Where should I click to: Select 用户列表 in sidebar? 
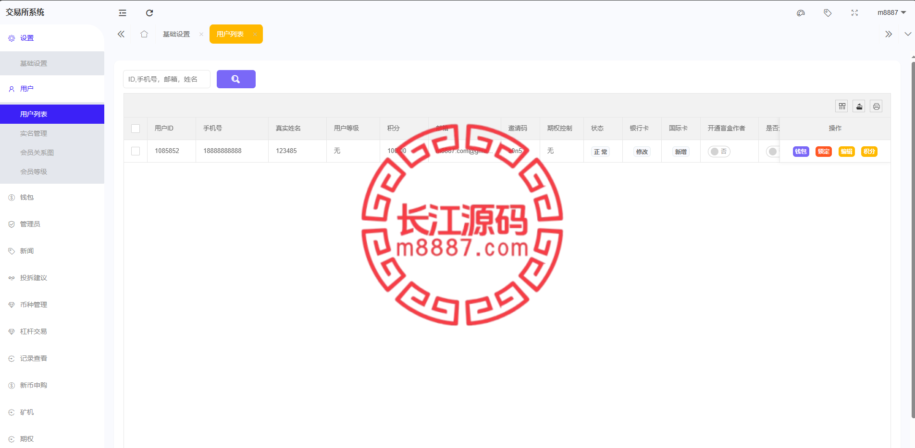coord(52,114)
